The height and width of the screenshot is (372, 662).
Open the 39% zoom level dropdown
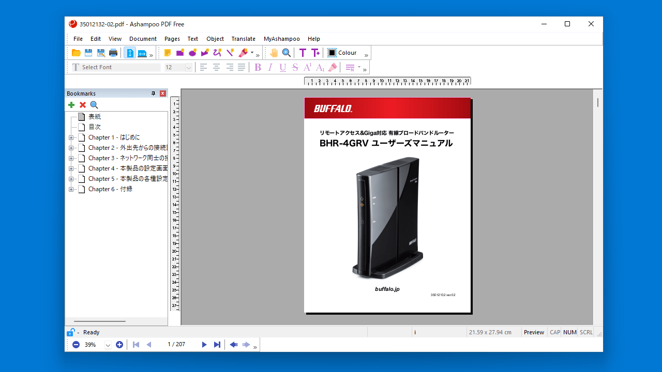coord(108,345)
